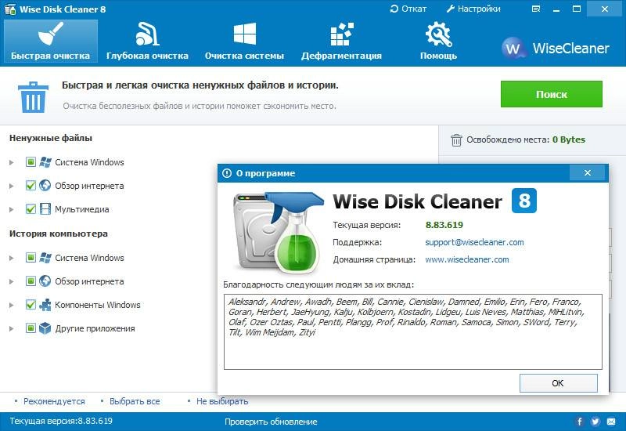Click the version number 8.83.619 in dialog
Viewport: 626px width, 431px height.
[444, 225]
